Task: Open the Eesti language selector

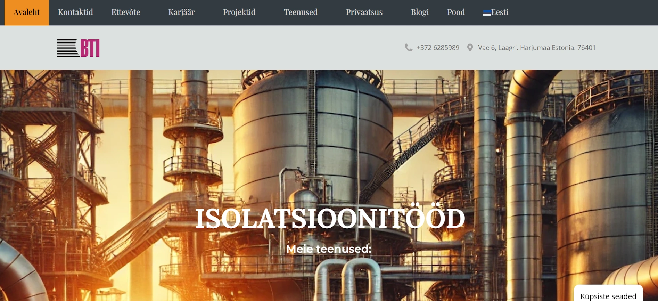Action: point(496,13)
